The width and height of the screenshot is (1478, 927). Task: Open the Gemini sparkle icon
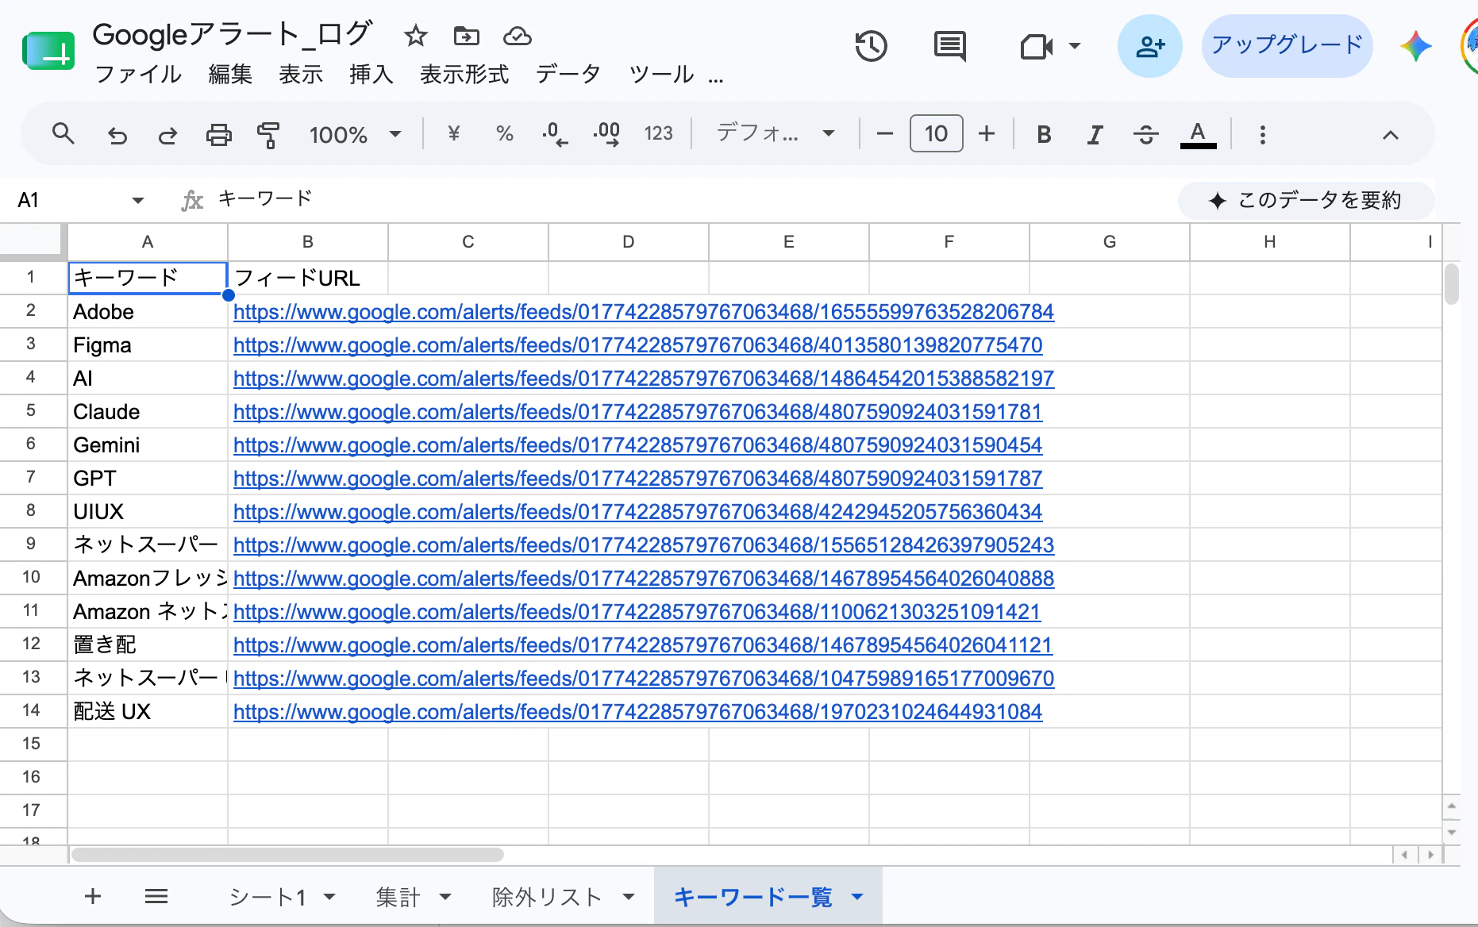pos(1416,46)
